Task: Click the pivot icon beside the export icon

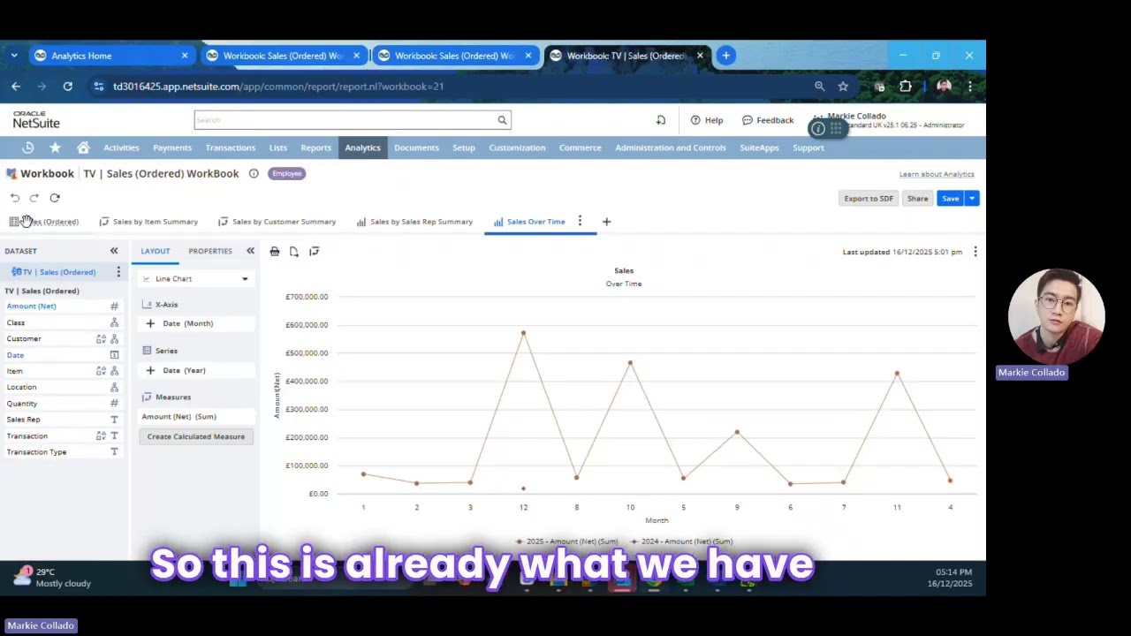Action: click(x=314, y=252)
